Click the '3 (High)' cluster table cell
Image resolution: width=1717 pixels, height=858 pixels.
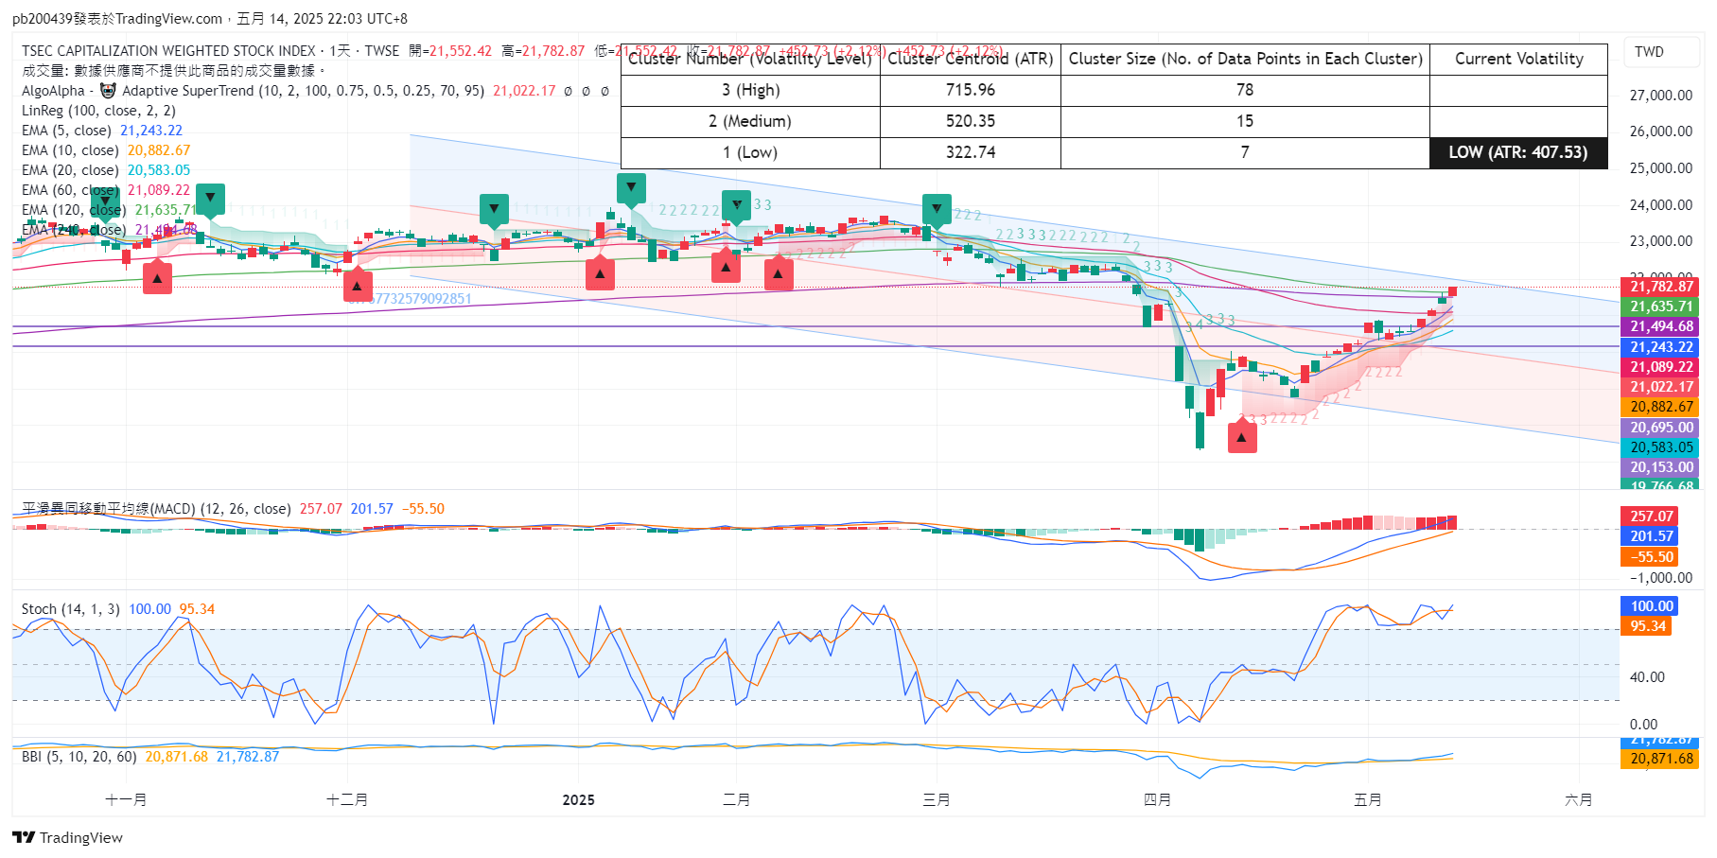point(750,90)
